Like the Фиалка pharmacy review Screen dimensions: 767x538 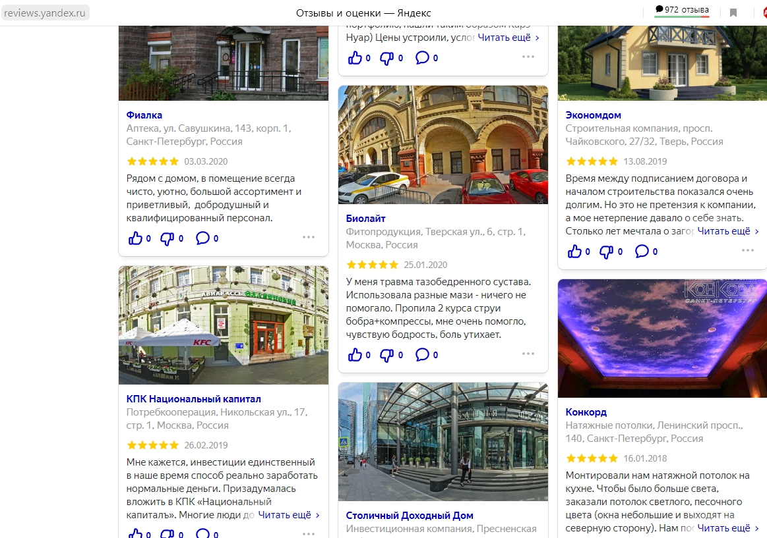point(139,238)
